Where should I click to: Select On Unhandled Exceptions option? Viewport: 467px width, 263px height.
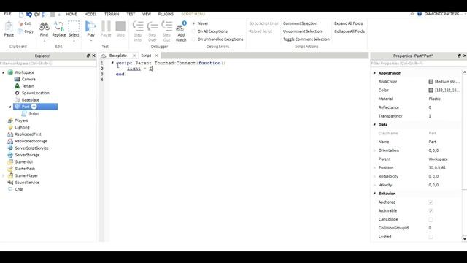(x=217, y=39)
